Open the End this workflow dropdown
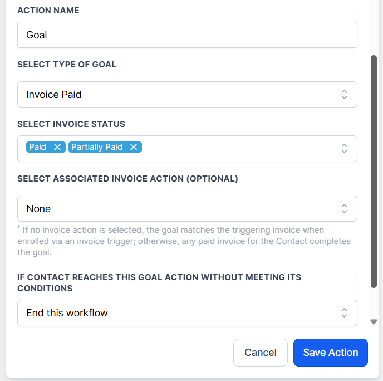The image size is (383, 381). (178, 313)
